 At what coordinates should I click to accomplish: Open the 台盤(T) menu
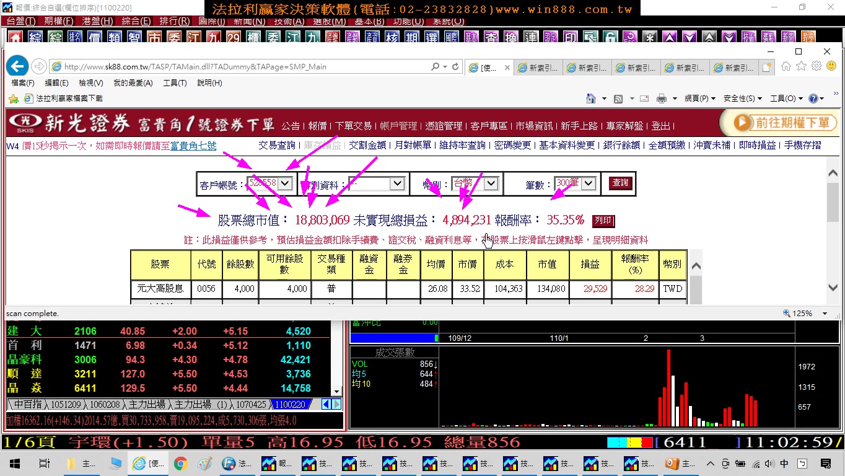click(x=22, y=21)
